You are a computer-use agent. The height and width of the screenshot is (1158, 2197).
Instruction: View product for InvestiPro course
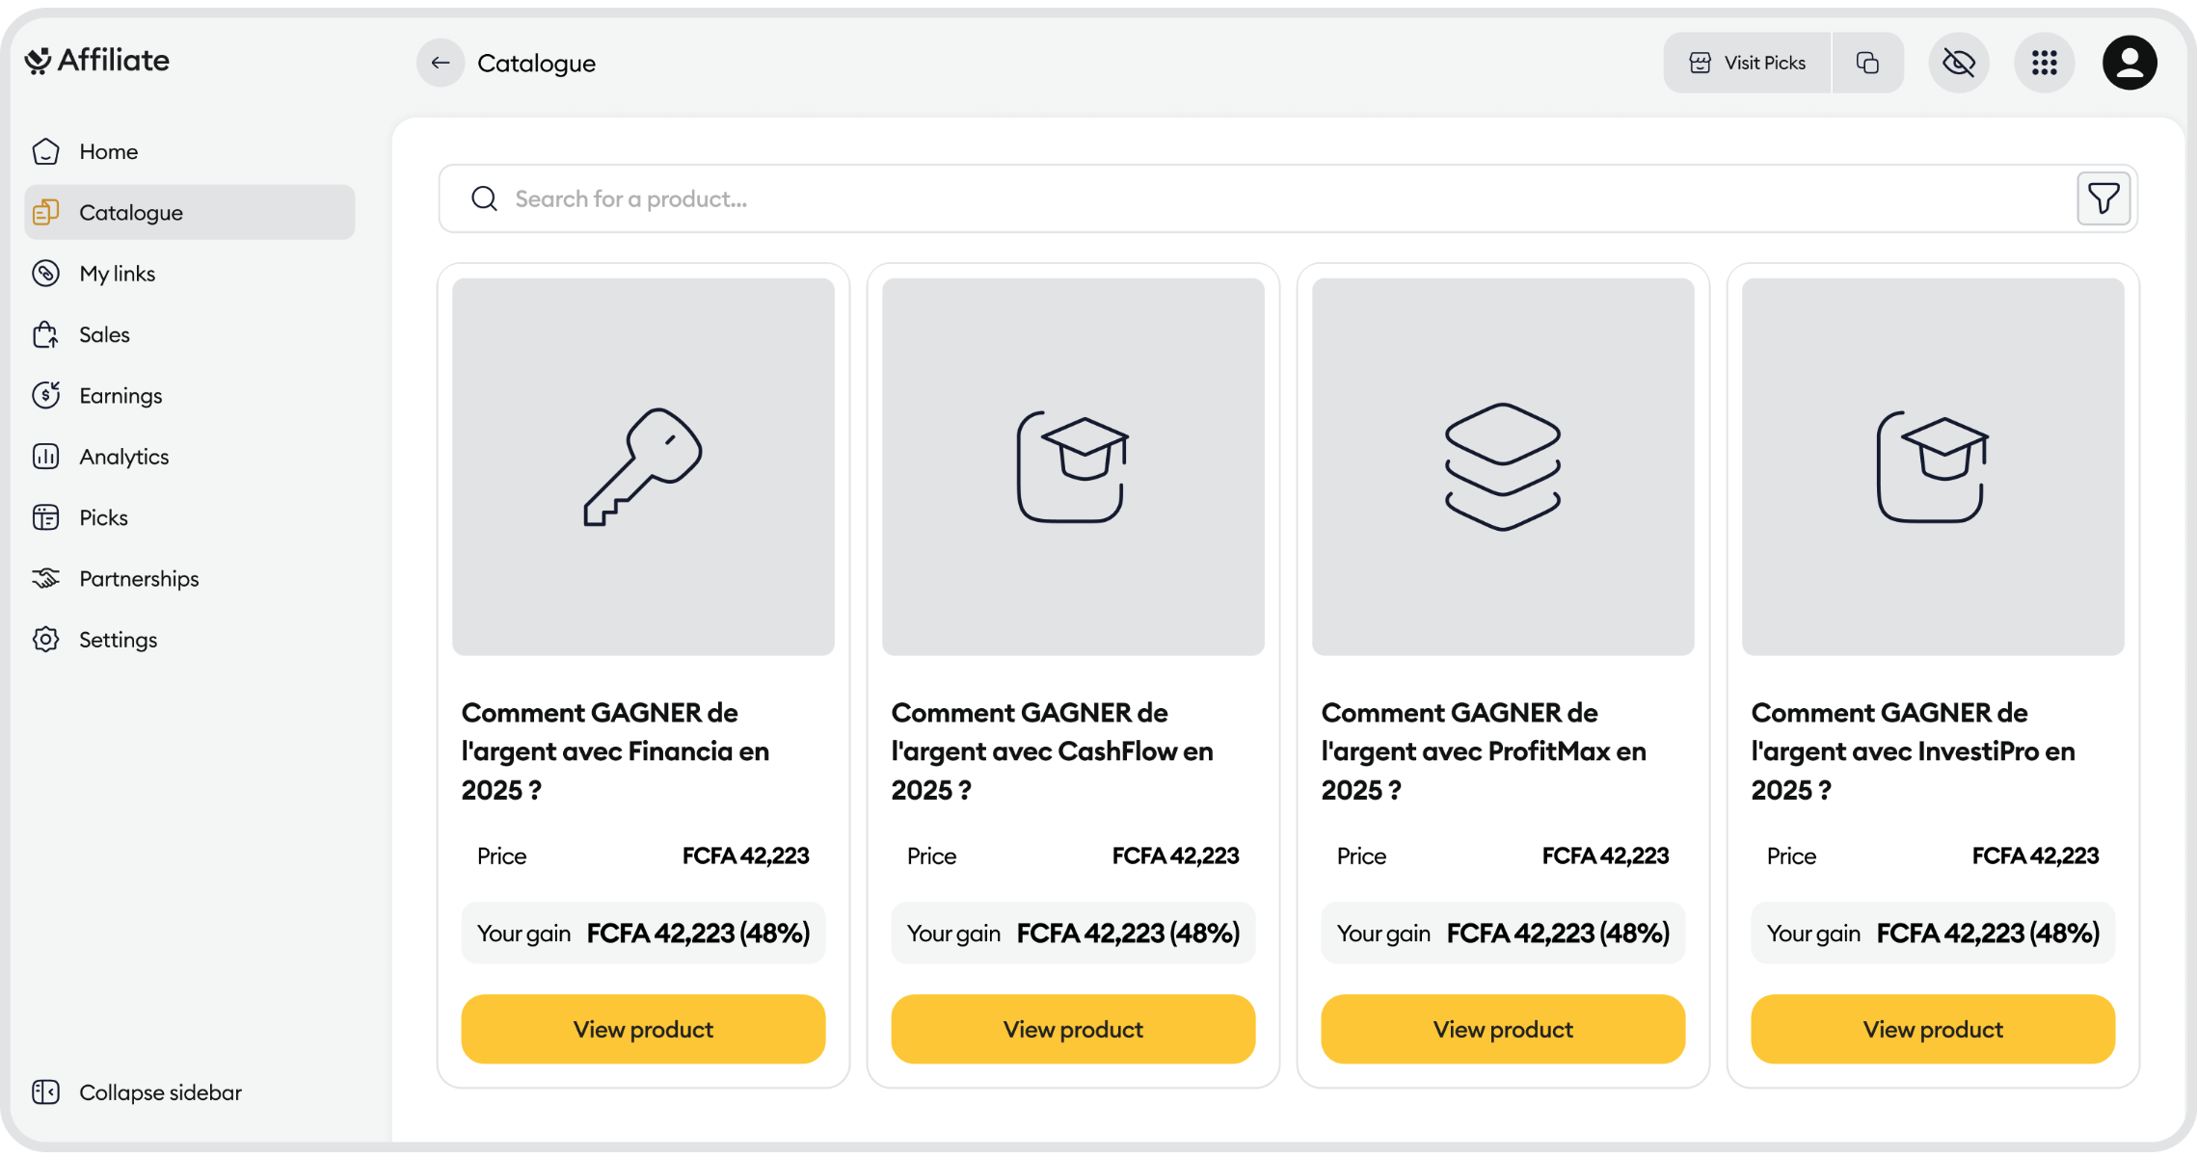pyautogui.click(x=1932, y=1029)
